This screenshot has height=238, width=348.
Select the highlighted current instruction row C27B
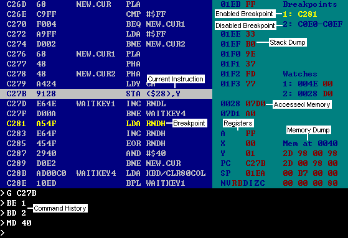click(106, 94)
